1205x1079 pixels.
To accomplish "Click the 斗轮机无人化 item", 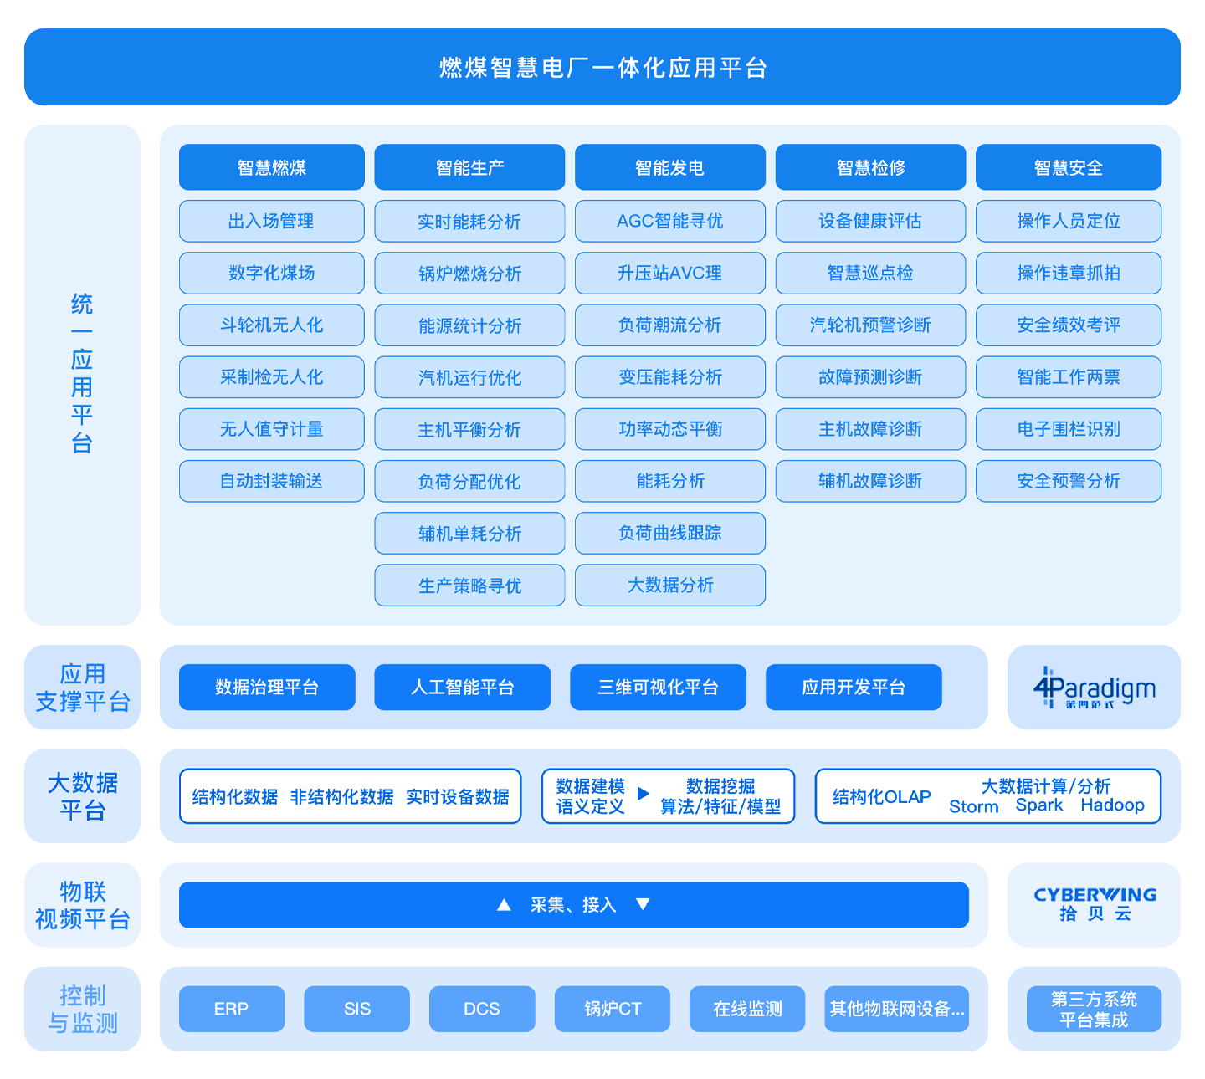I will [272, 325].
